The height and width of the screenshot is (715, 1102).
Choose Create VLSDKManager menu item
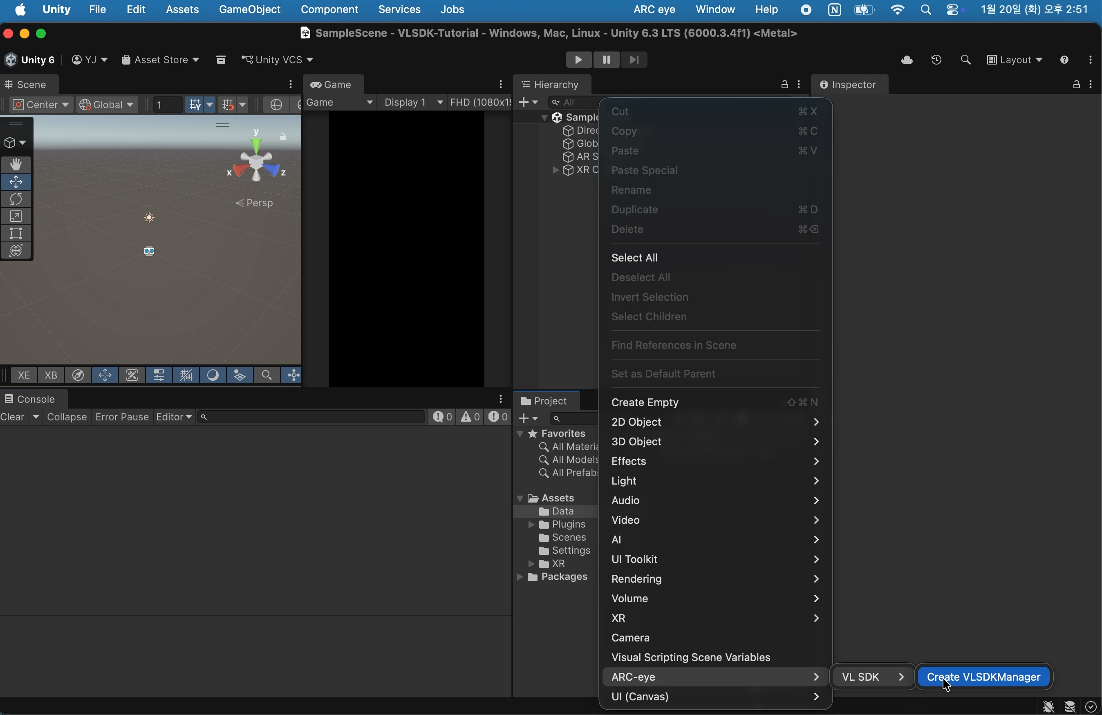983,677
